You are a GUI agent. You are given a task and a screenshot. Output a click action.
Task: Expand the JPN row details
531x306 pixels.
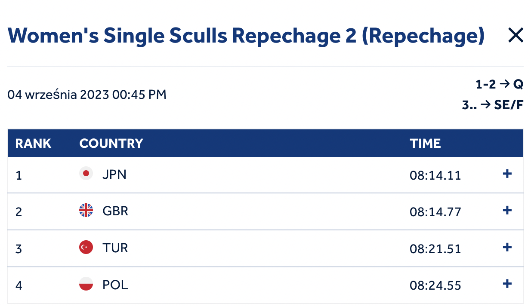pyautogui.click(x=507, y=174)
